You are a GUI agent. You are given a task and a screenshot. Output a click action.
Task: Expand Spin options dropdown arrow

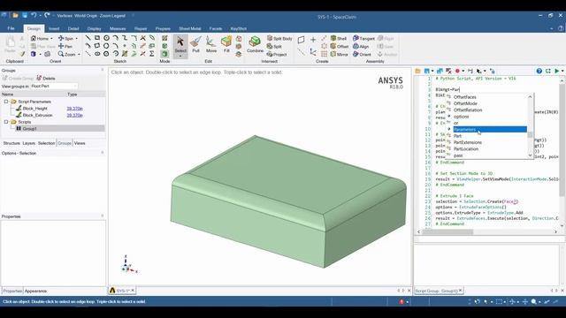[77, 39]
